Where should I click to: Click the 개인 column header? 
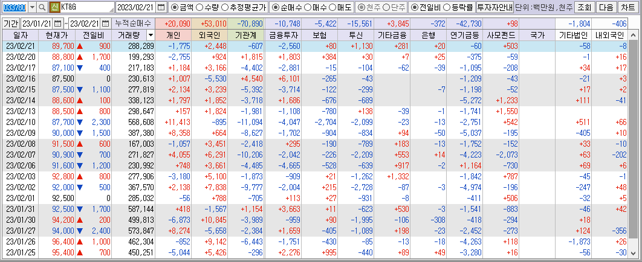coord(173,36)
